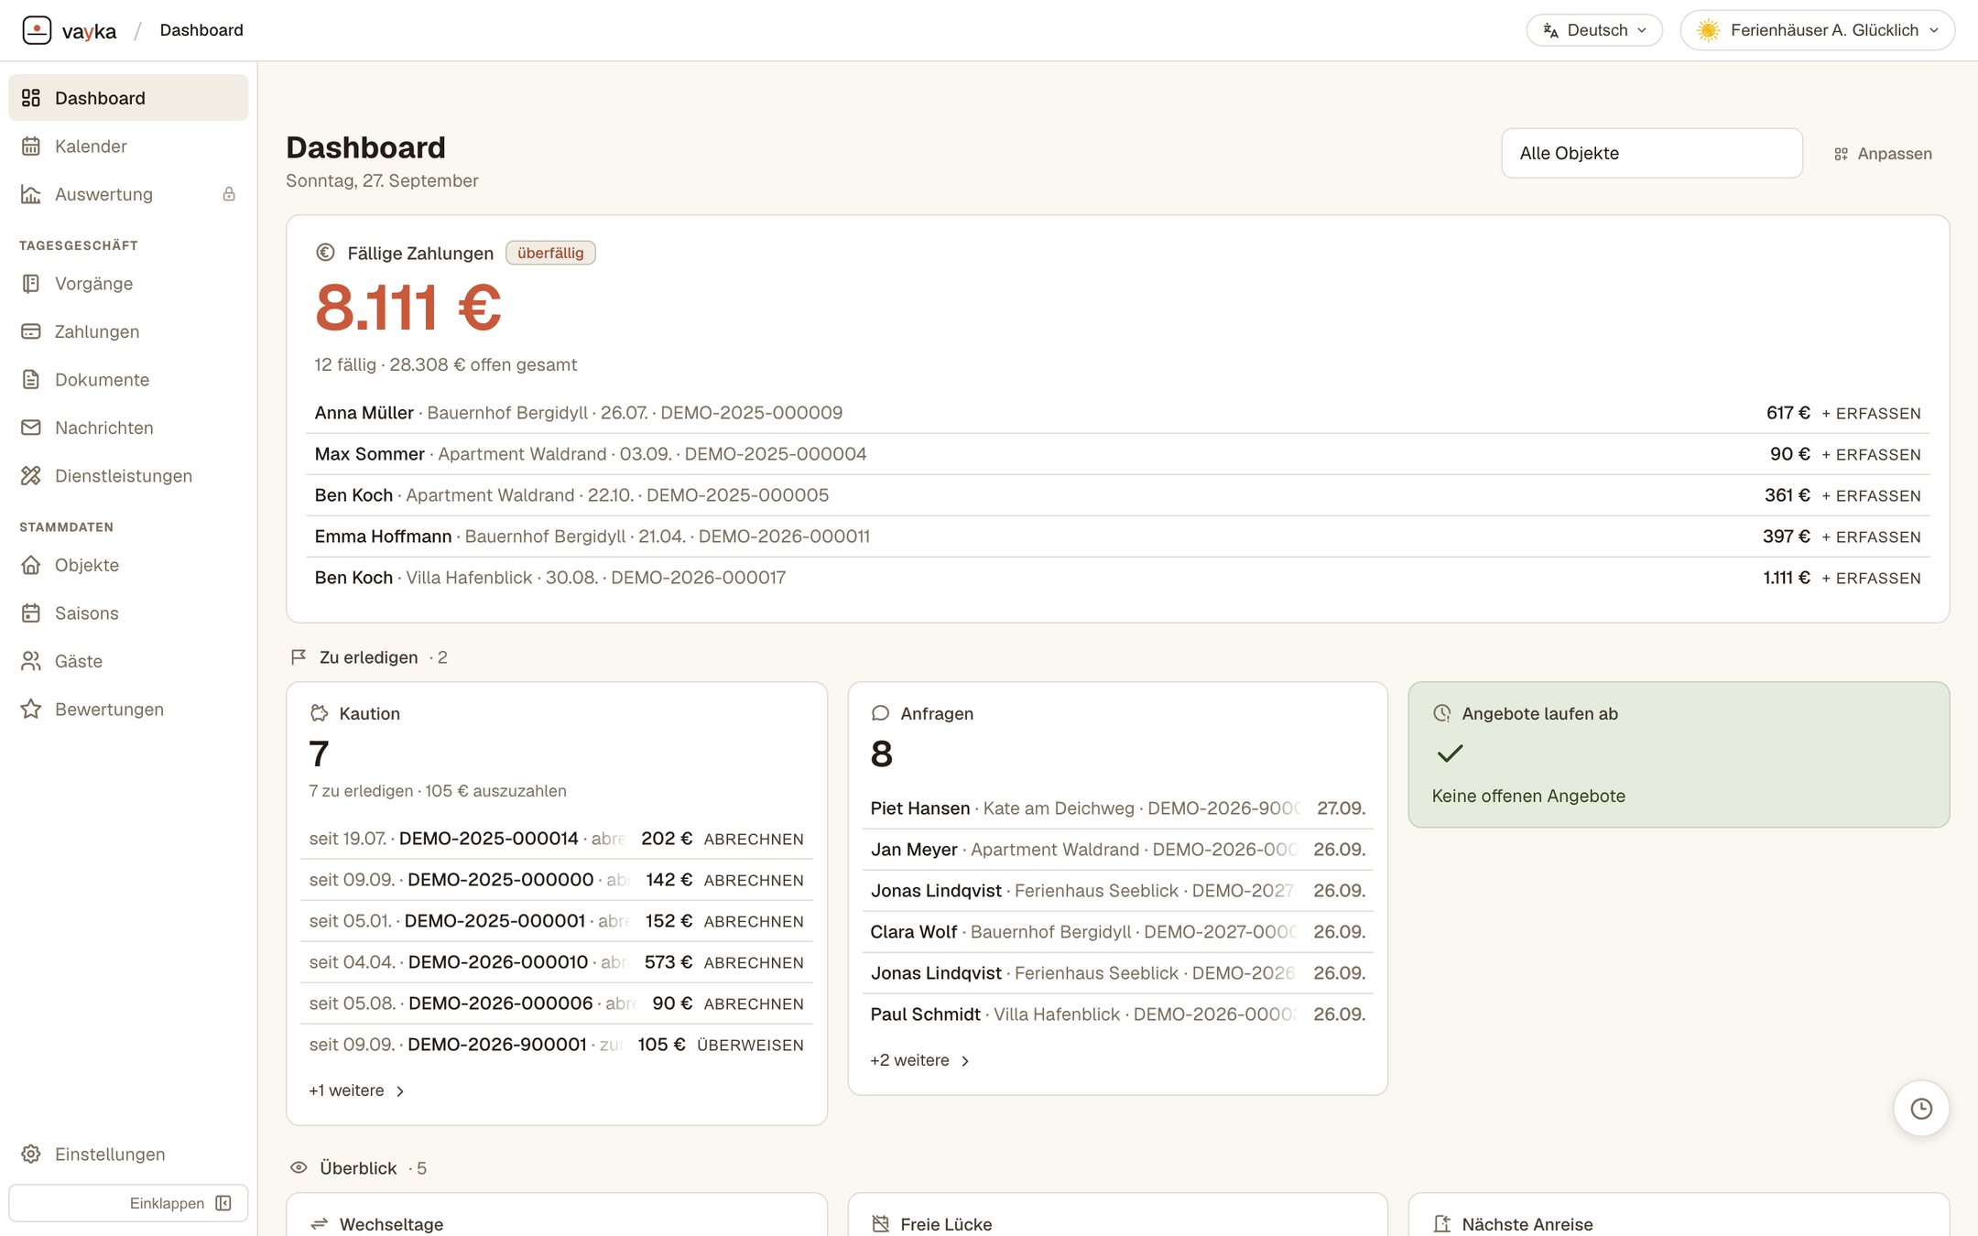Click Abrechnen for DEMO-2025-000014
This screenshot has height=1236, width=1978.
[x=754, y=840]
